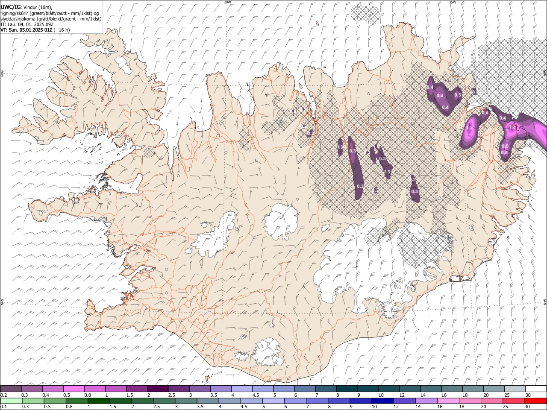Select the dark blue 10 rain legend swatch
The height and width of the screenshot is (410, 547).
[382, 401]
